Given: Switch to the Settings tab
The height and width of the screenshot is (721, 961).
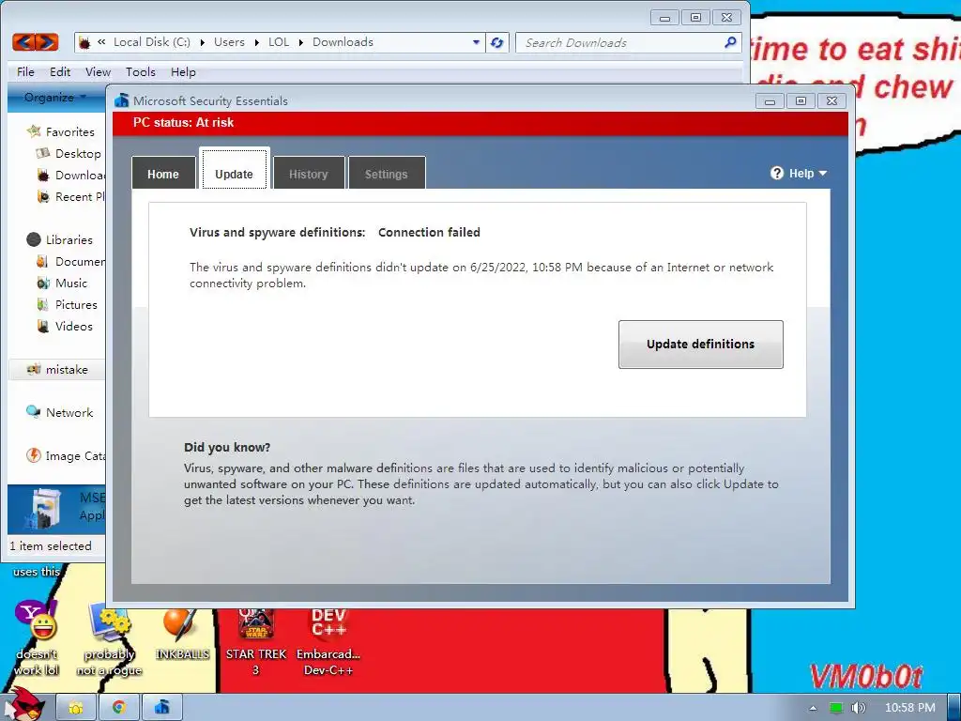Looking at the screenshot, I should 386,174.
